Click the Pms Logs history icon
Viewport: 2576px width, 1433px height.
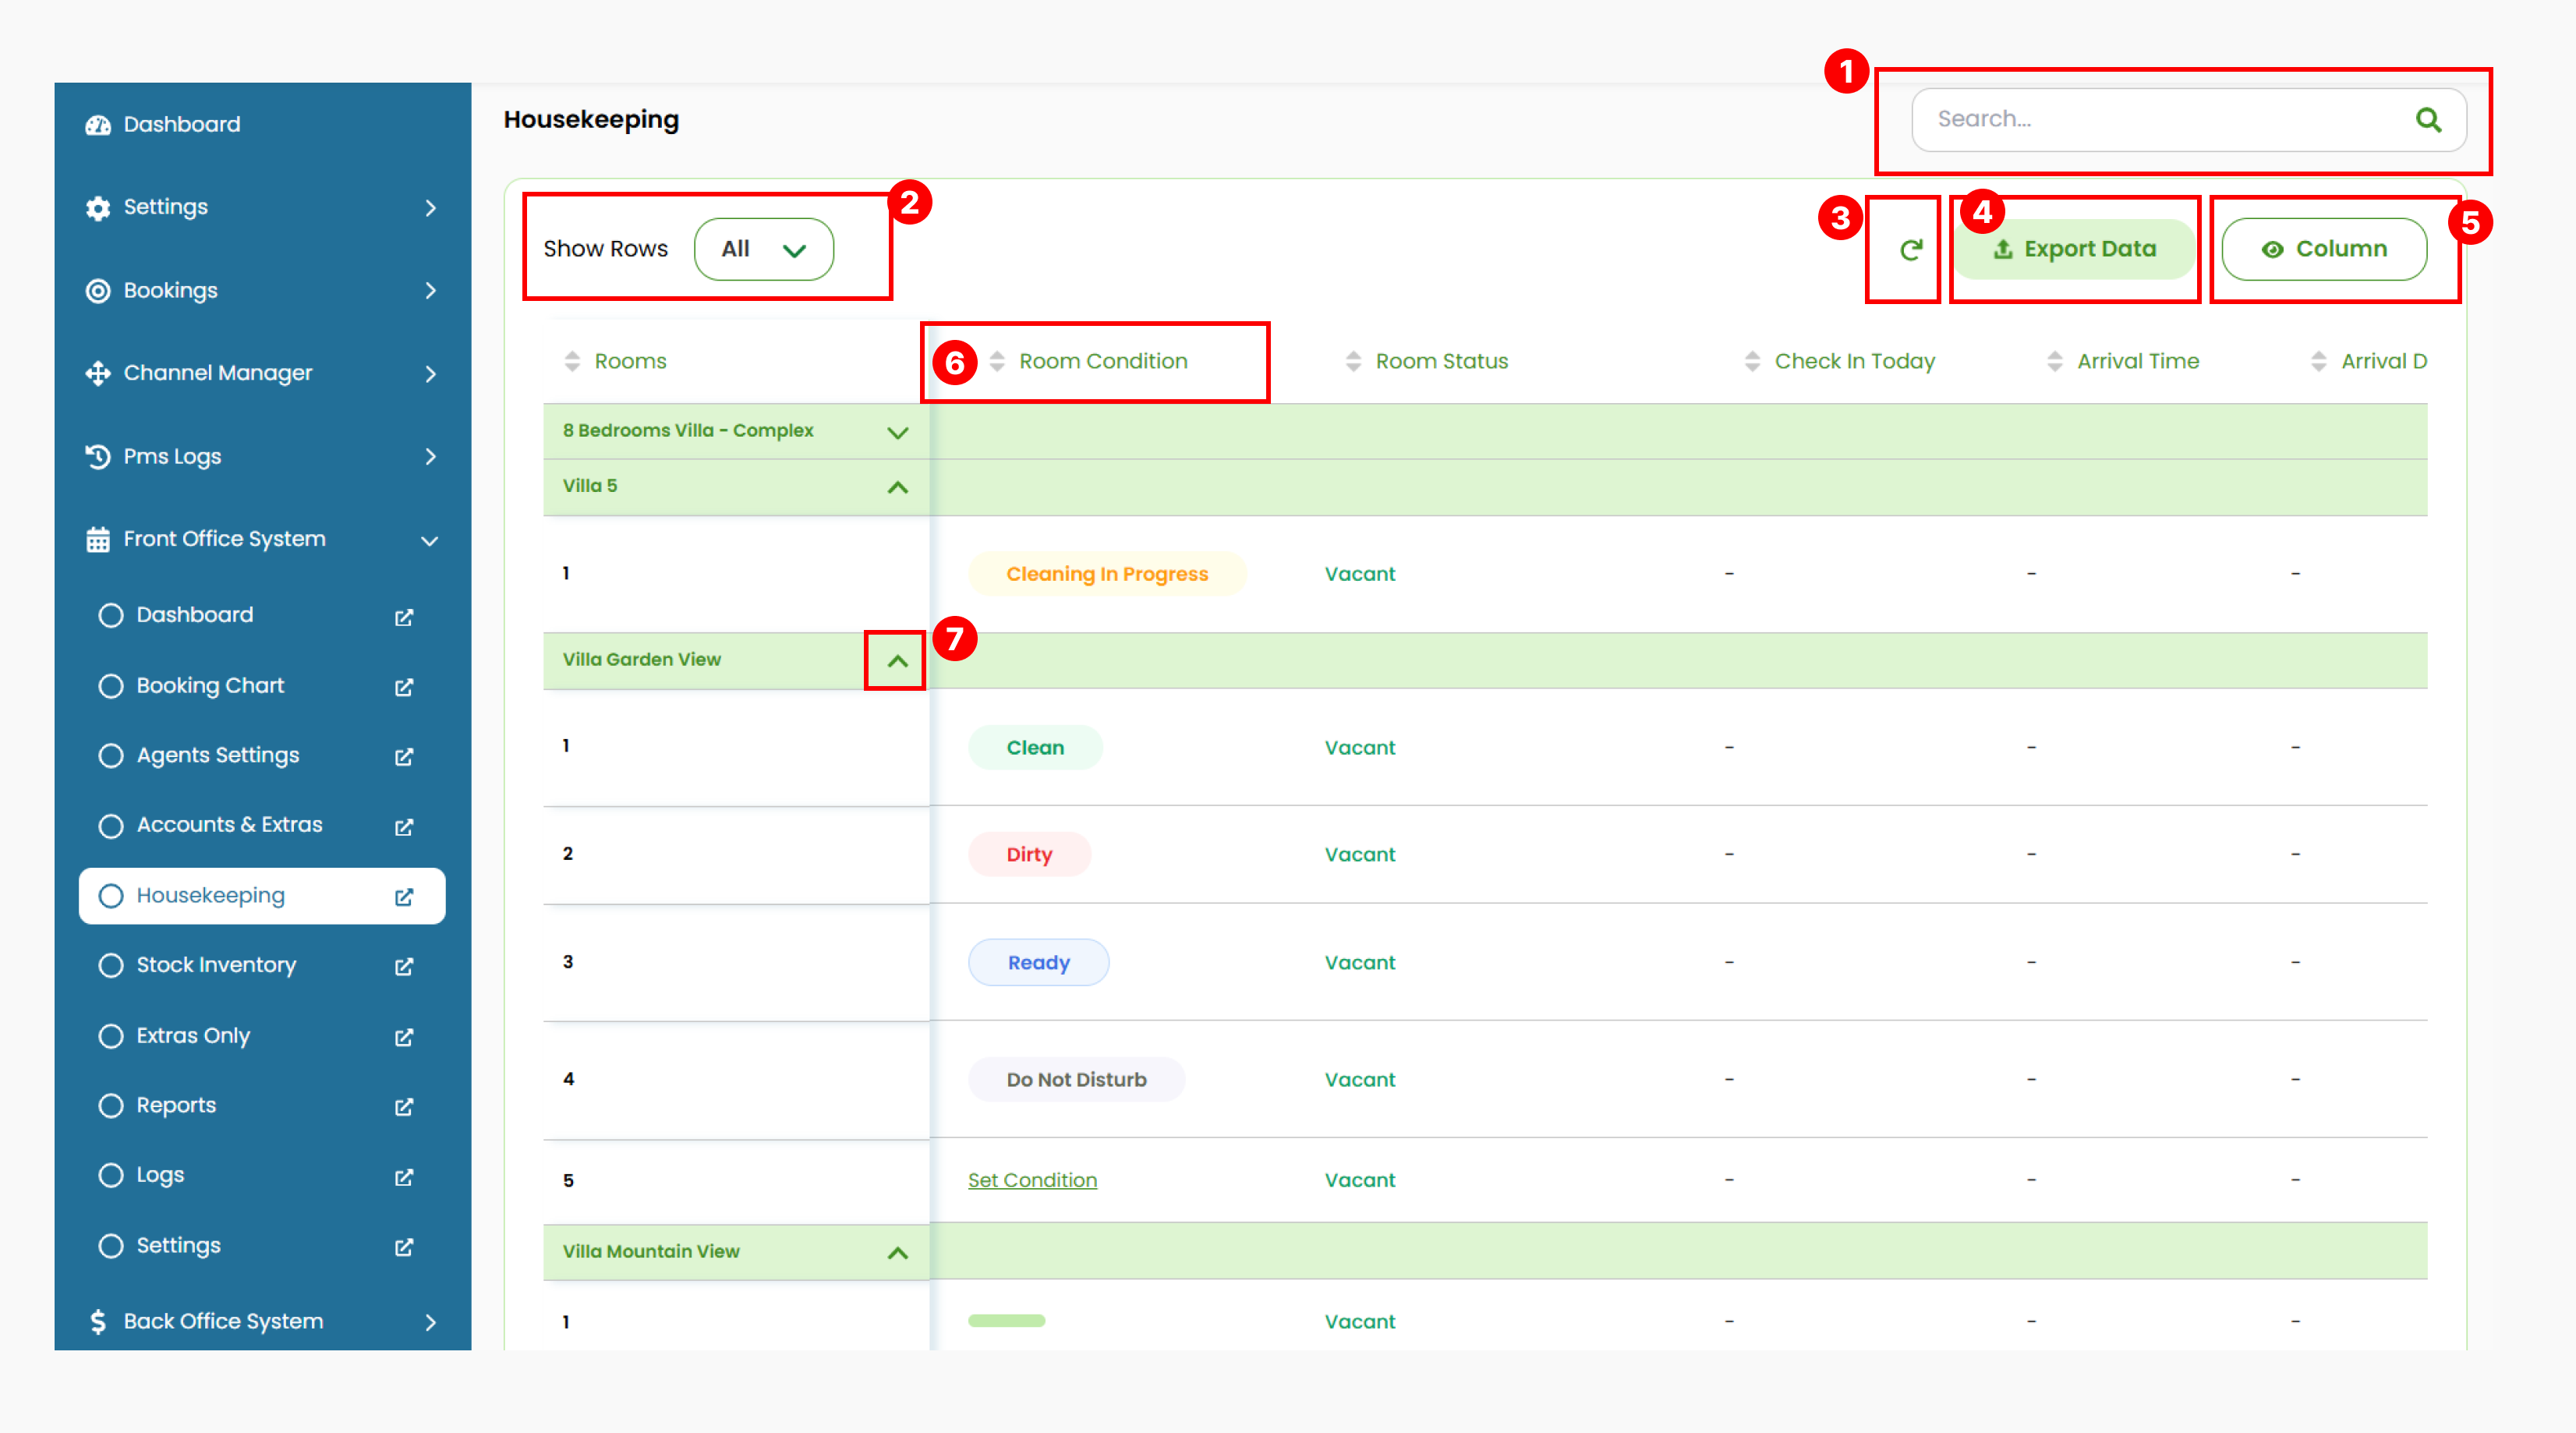pos(98,456)
